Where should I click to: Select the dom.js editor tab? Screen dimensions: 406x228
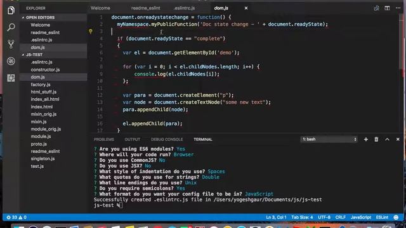click(221, 8)
